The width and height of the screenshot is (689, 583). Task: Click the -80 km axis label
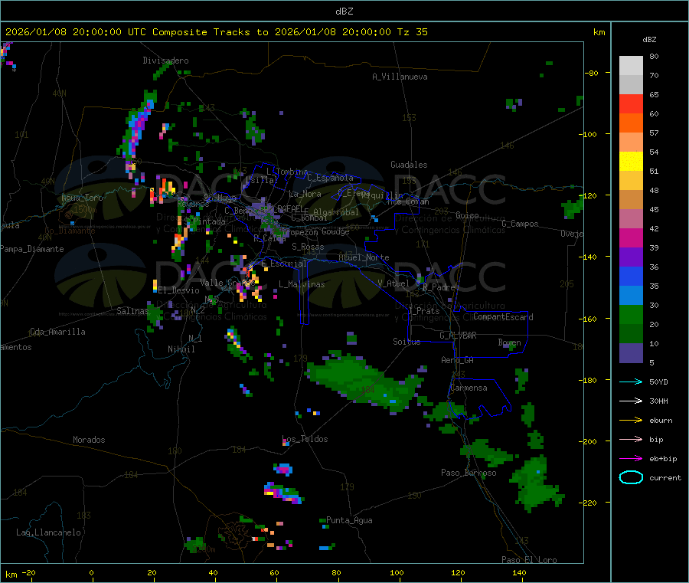[592, 73]
